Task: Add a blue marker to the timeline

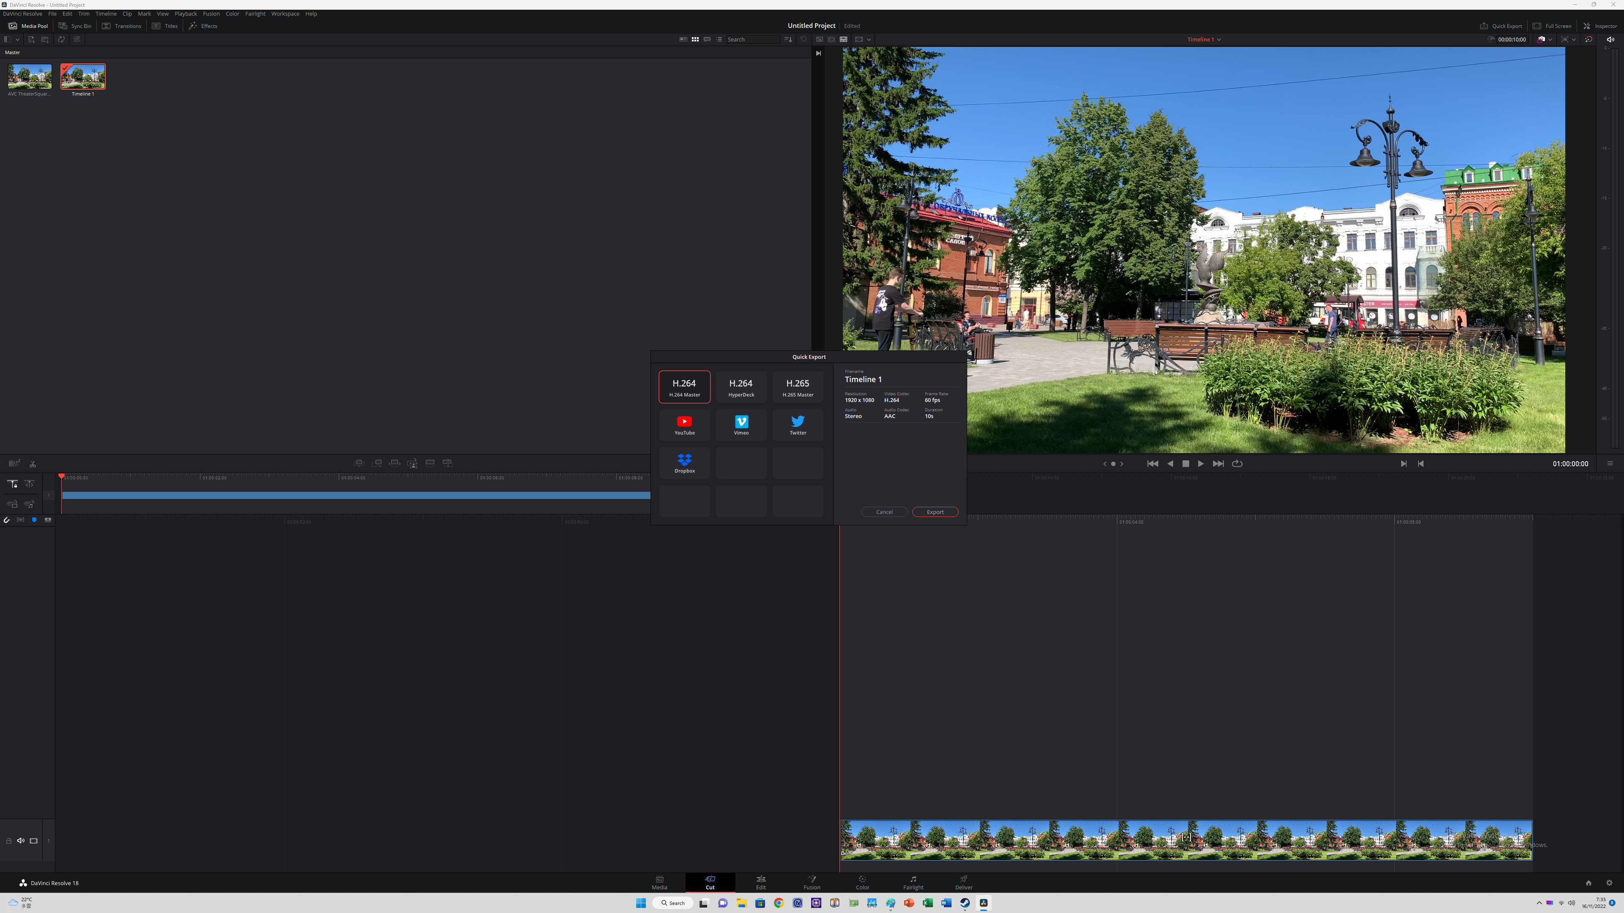Action: pyautogui.click(x=34, y=520)
